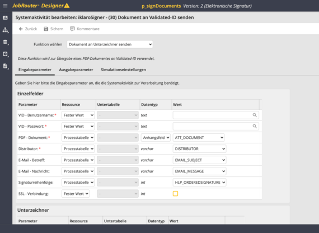Click the search icon in VID Benutzername field

[255, 115]
